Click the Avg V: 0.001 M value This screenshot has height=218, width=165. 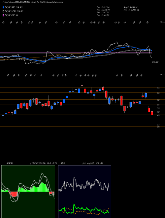click(x=130, y=7)
